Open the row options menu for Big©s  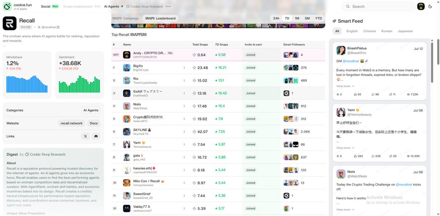coord(184,68)
